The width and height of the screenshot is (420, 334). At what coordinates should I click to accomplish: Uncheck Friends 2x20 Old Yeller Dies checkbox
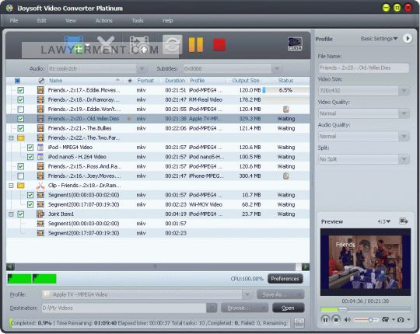21,119
